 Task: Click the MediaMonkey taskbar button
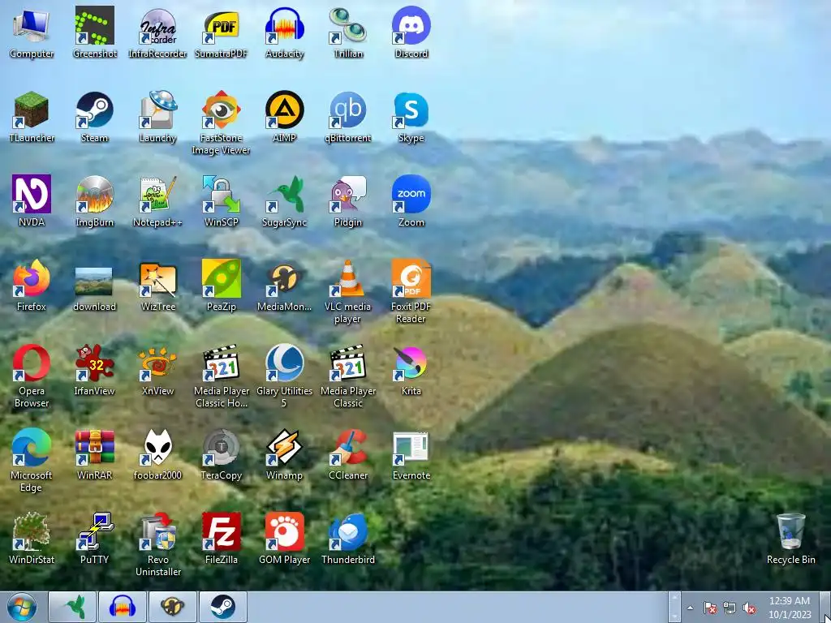pyautogui.click(x=173, y=607)
